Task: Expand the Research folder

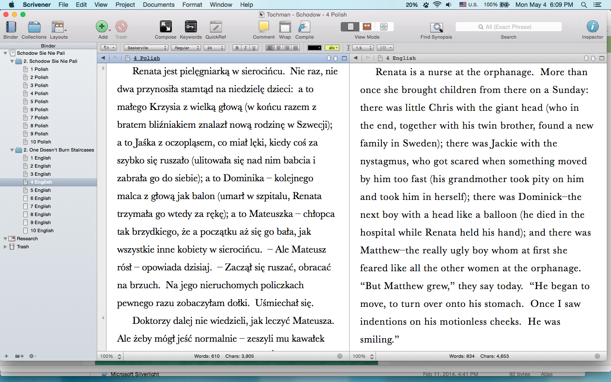Action: [5, 239]
